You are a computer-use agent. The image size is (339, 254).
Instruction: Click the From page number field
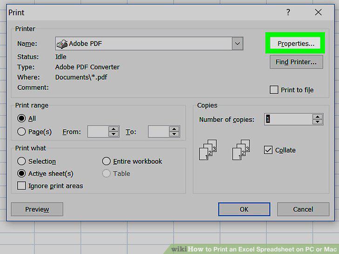(98, 132)
